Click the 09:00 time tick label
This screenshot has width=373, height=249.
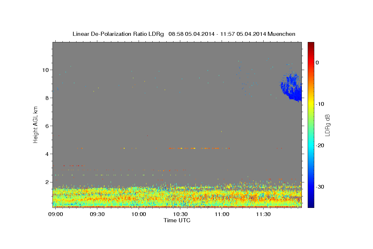56,214
